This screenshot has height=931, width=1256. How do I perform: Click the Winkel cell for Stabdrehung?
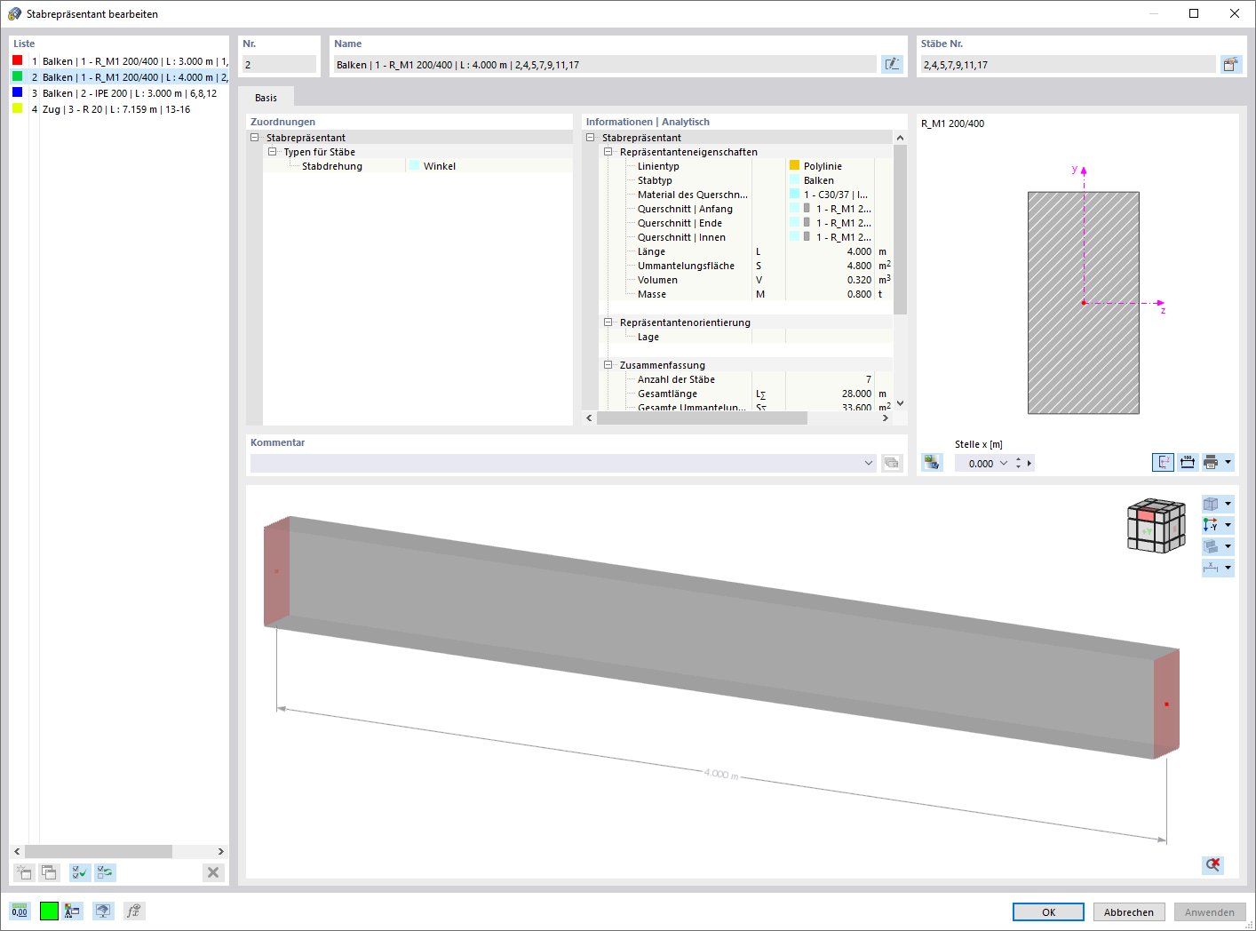point(489,166)
